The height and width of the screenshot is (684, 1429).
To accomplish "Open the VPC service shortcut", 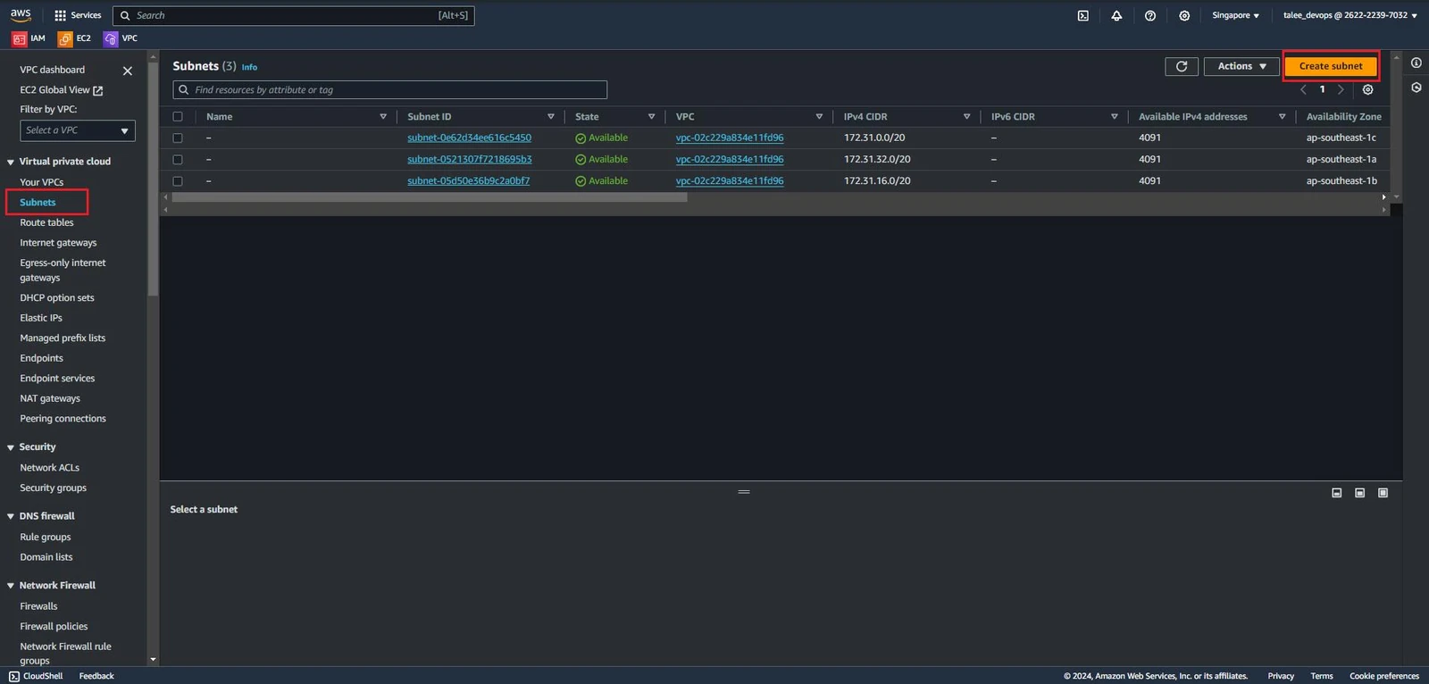I will tap(121, 38).
